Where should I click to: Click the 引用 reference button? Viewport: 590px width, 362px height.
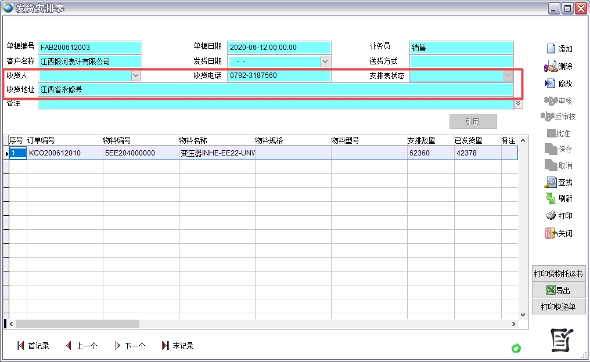pyautogui.click(x=473, y=121)
